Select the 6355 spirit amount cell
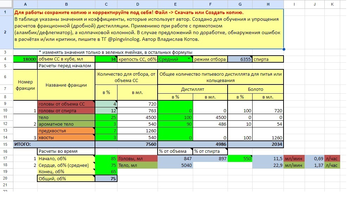Image resolution: width=356 pixels, height=207 pixels. (x=240, y=59)
